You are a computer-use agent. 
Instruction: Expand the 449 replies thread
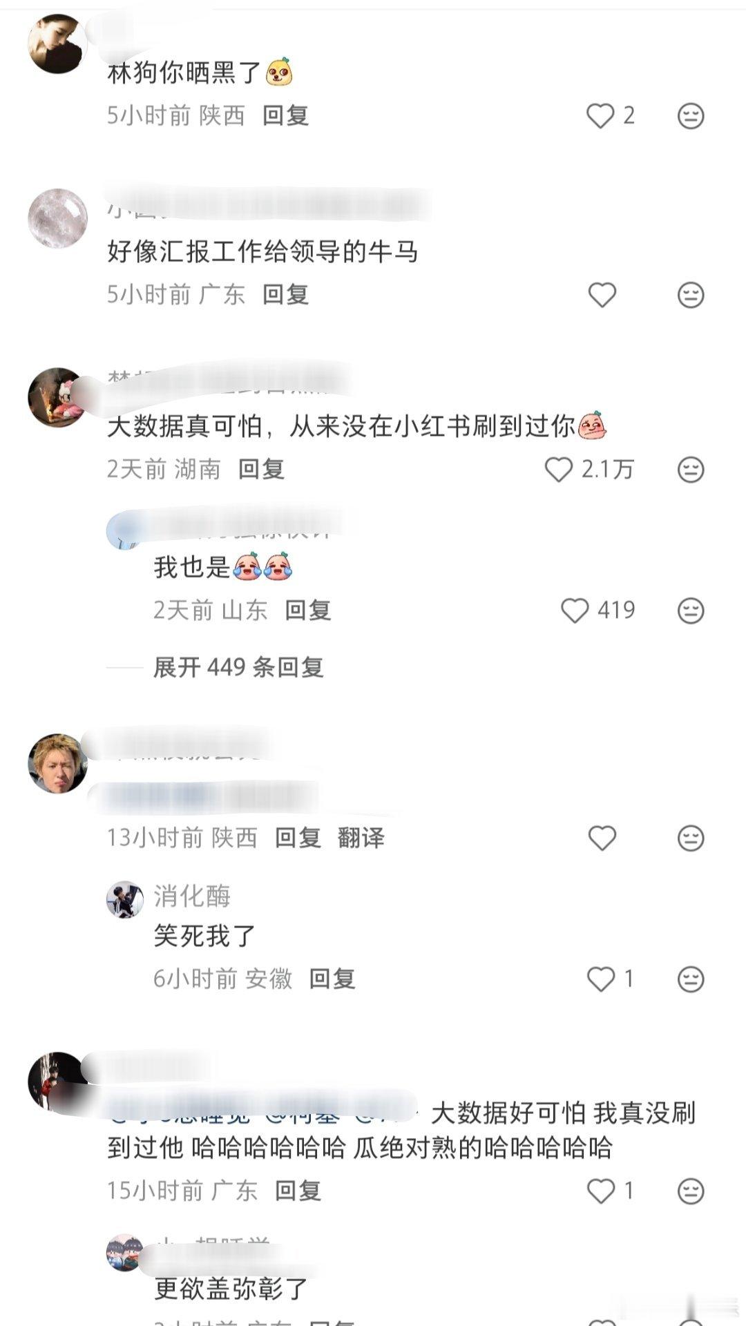(238, 667)
